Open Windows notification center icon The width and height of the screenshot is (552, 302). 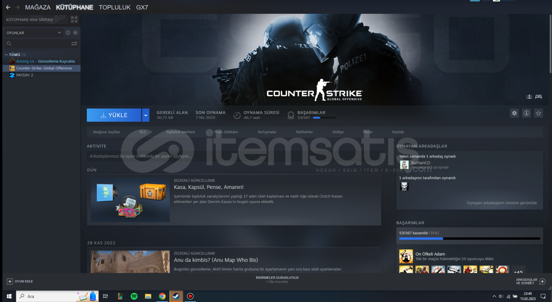543,296
